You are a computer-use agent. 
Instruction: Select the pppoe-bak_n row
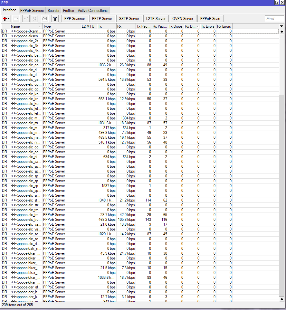[140, 249]
